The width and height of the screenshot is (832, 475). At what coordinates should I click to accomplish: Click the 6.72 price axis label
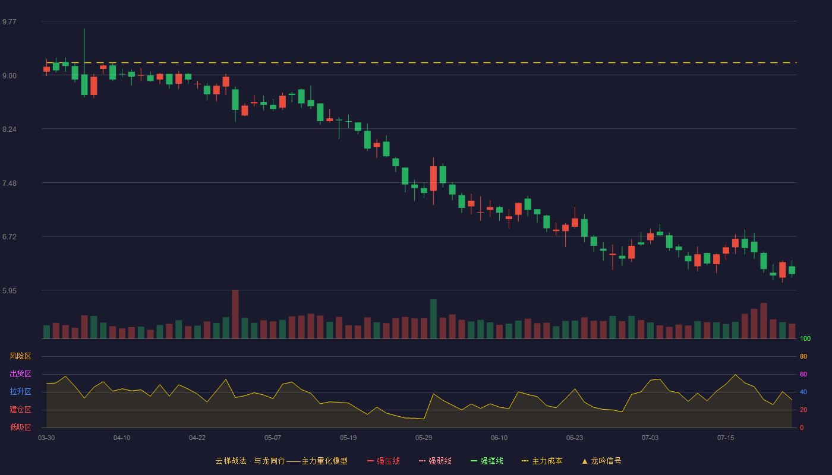pos(10,237)
